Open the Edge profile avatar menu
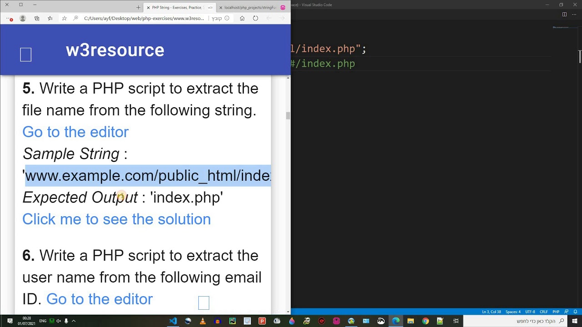The image size is (582, 327). (x=23, y=18)
